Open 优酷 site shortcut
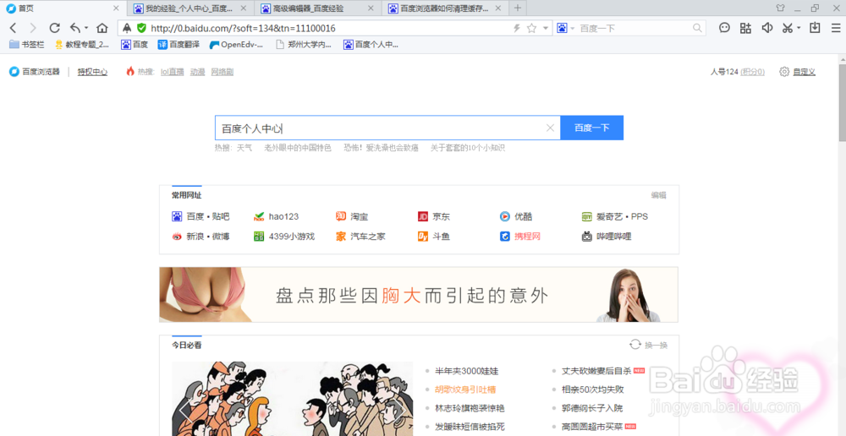The height and width of the screenshot is (436, 846). tap(516, 216)
